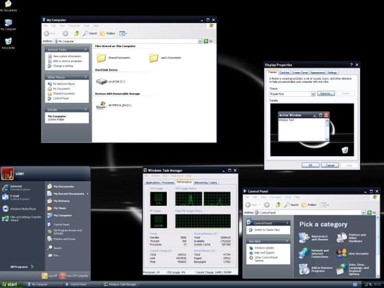The width and height of the screenshot is (384, 288).
Task: Open Address bar dropdown in My Computer window
Action: click(200, 41)
